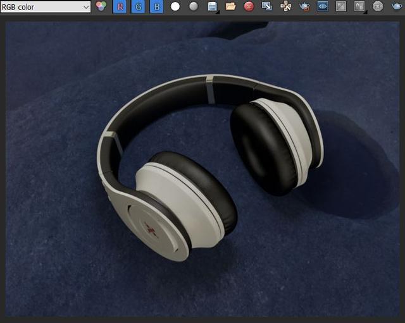Viewport: 405px width, 323px height.
Task: Load an image using the folder icon
Action: point(230,6)
